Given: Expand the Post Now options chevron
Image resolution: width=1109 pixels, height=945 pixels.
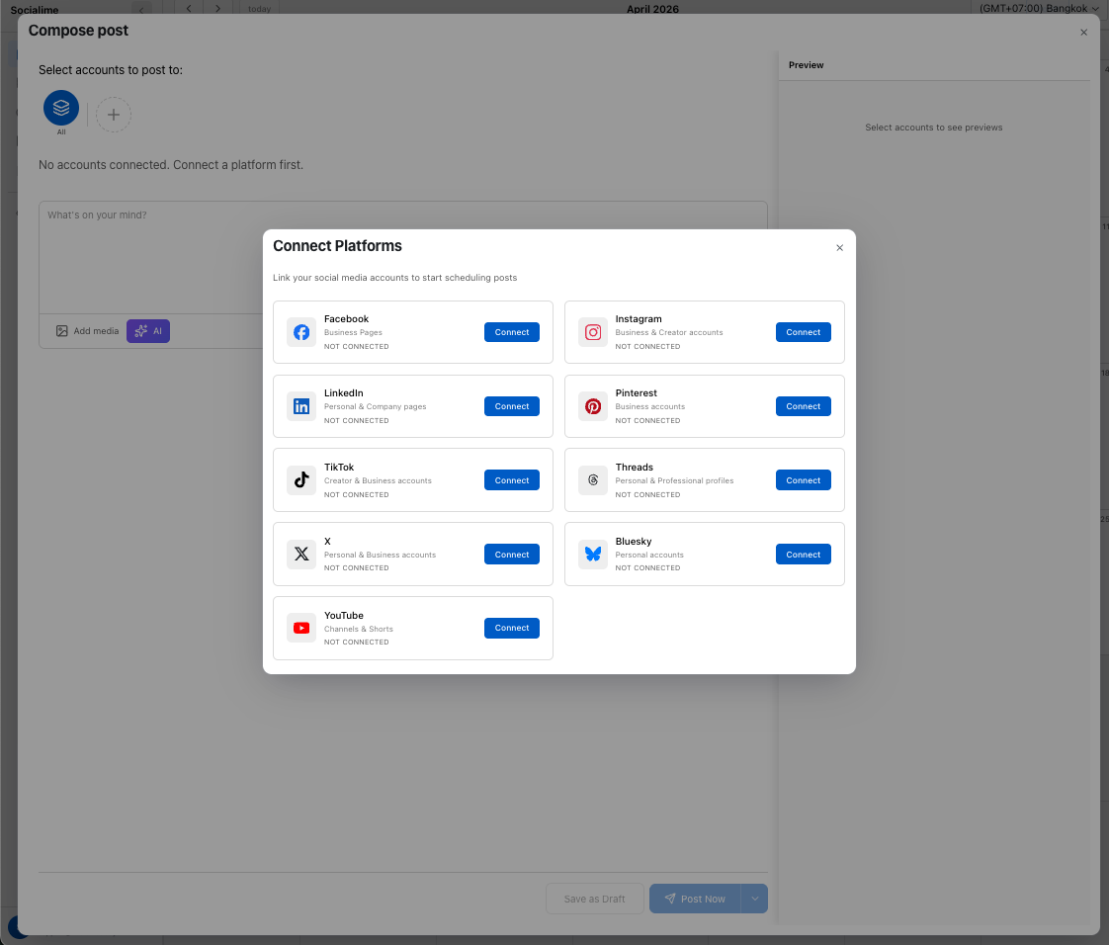Looking at the screenshot, I should pyautogui.click(x=753, y=899).
